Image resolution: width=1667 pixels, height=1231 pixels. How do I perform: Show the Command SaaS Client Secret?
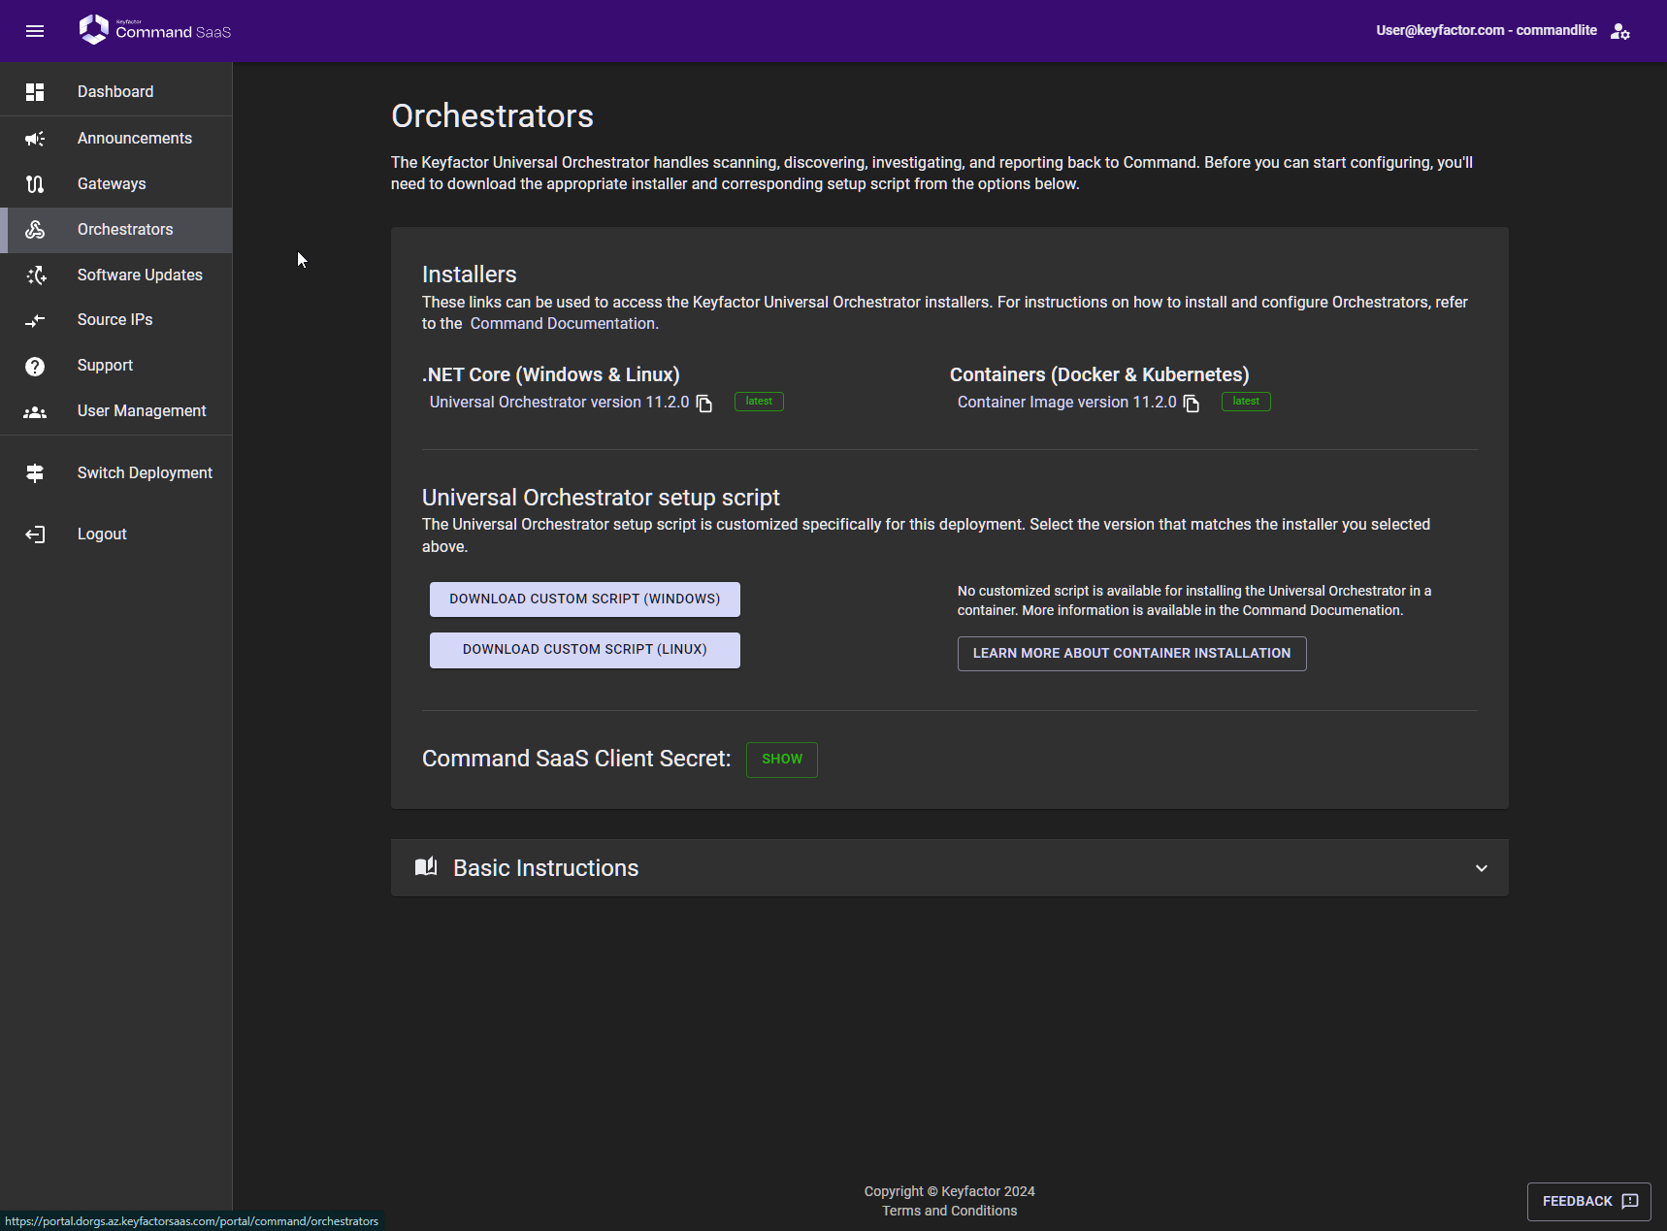pyautogui.click(x=781, y=760)
